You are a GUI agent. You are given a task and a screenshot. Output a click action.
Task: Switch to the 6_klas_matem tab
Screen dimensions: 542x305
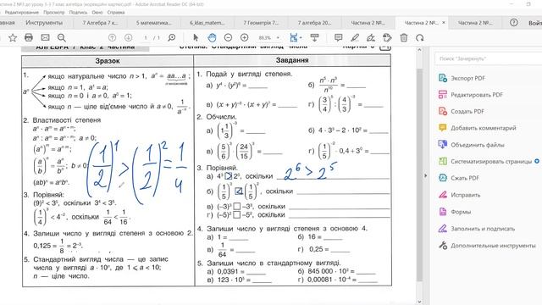[207, 23]
